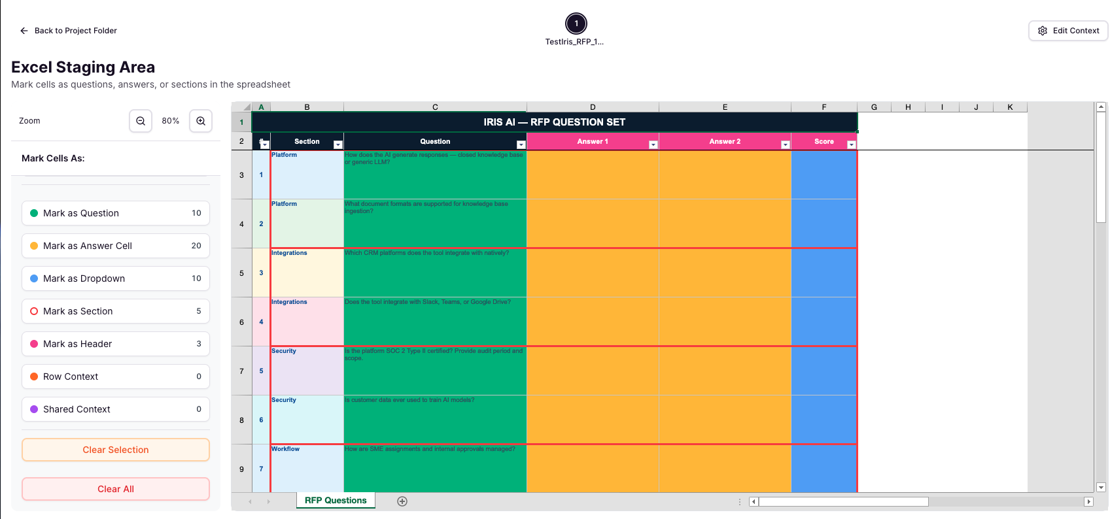Select row 1 header
This screenshot has height=519, width=1110.
[x=241, y=122]
